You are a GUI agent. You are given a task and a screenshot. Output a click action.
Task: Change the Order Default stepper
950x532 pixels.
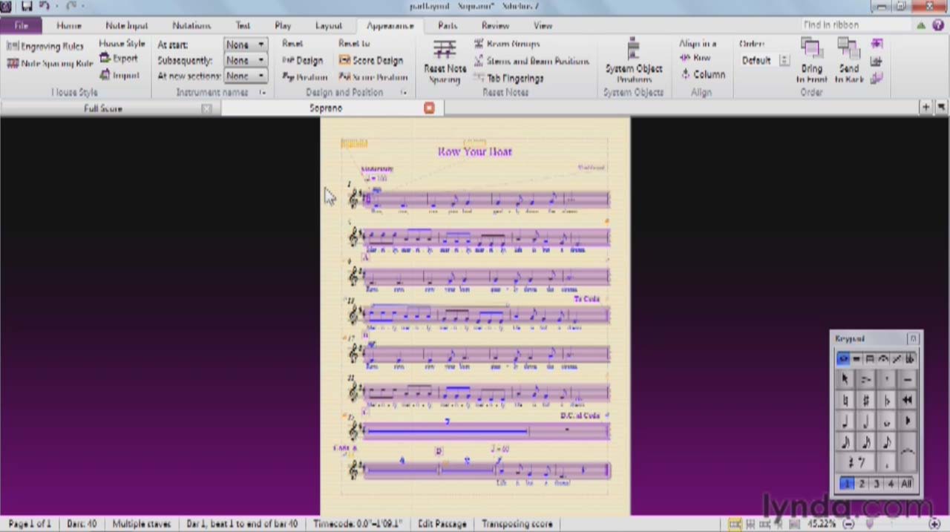click(784, 60)
